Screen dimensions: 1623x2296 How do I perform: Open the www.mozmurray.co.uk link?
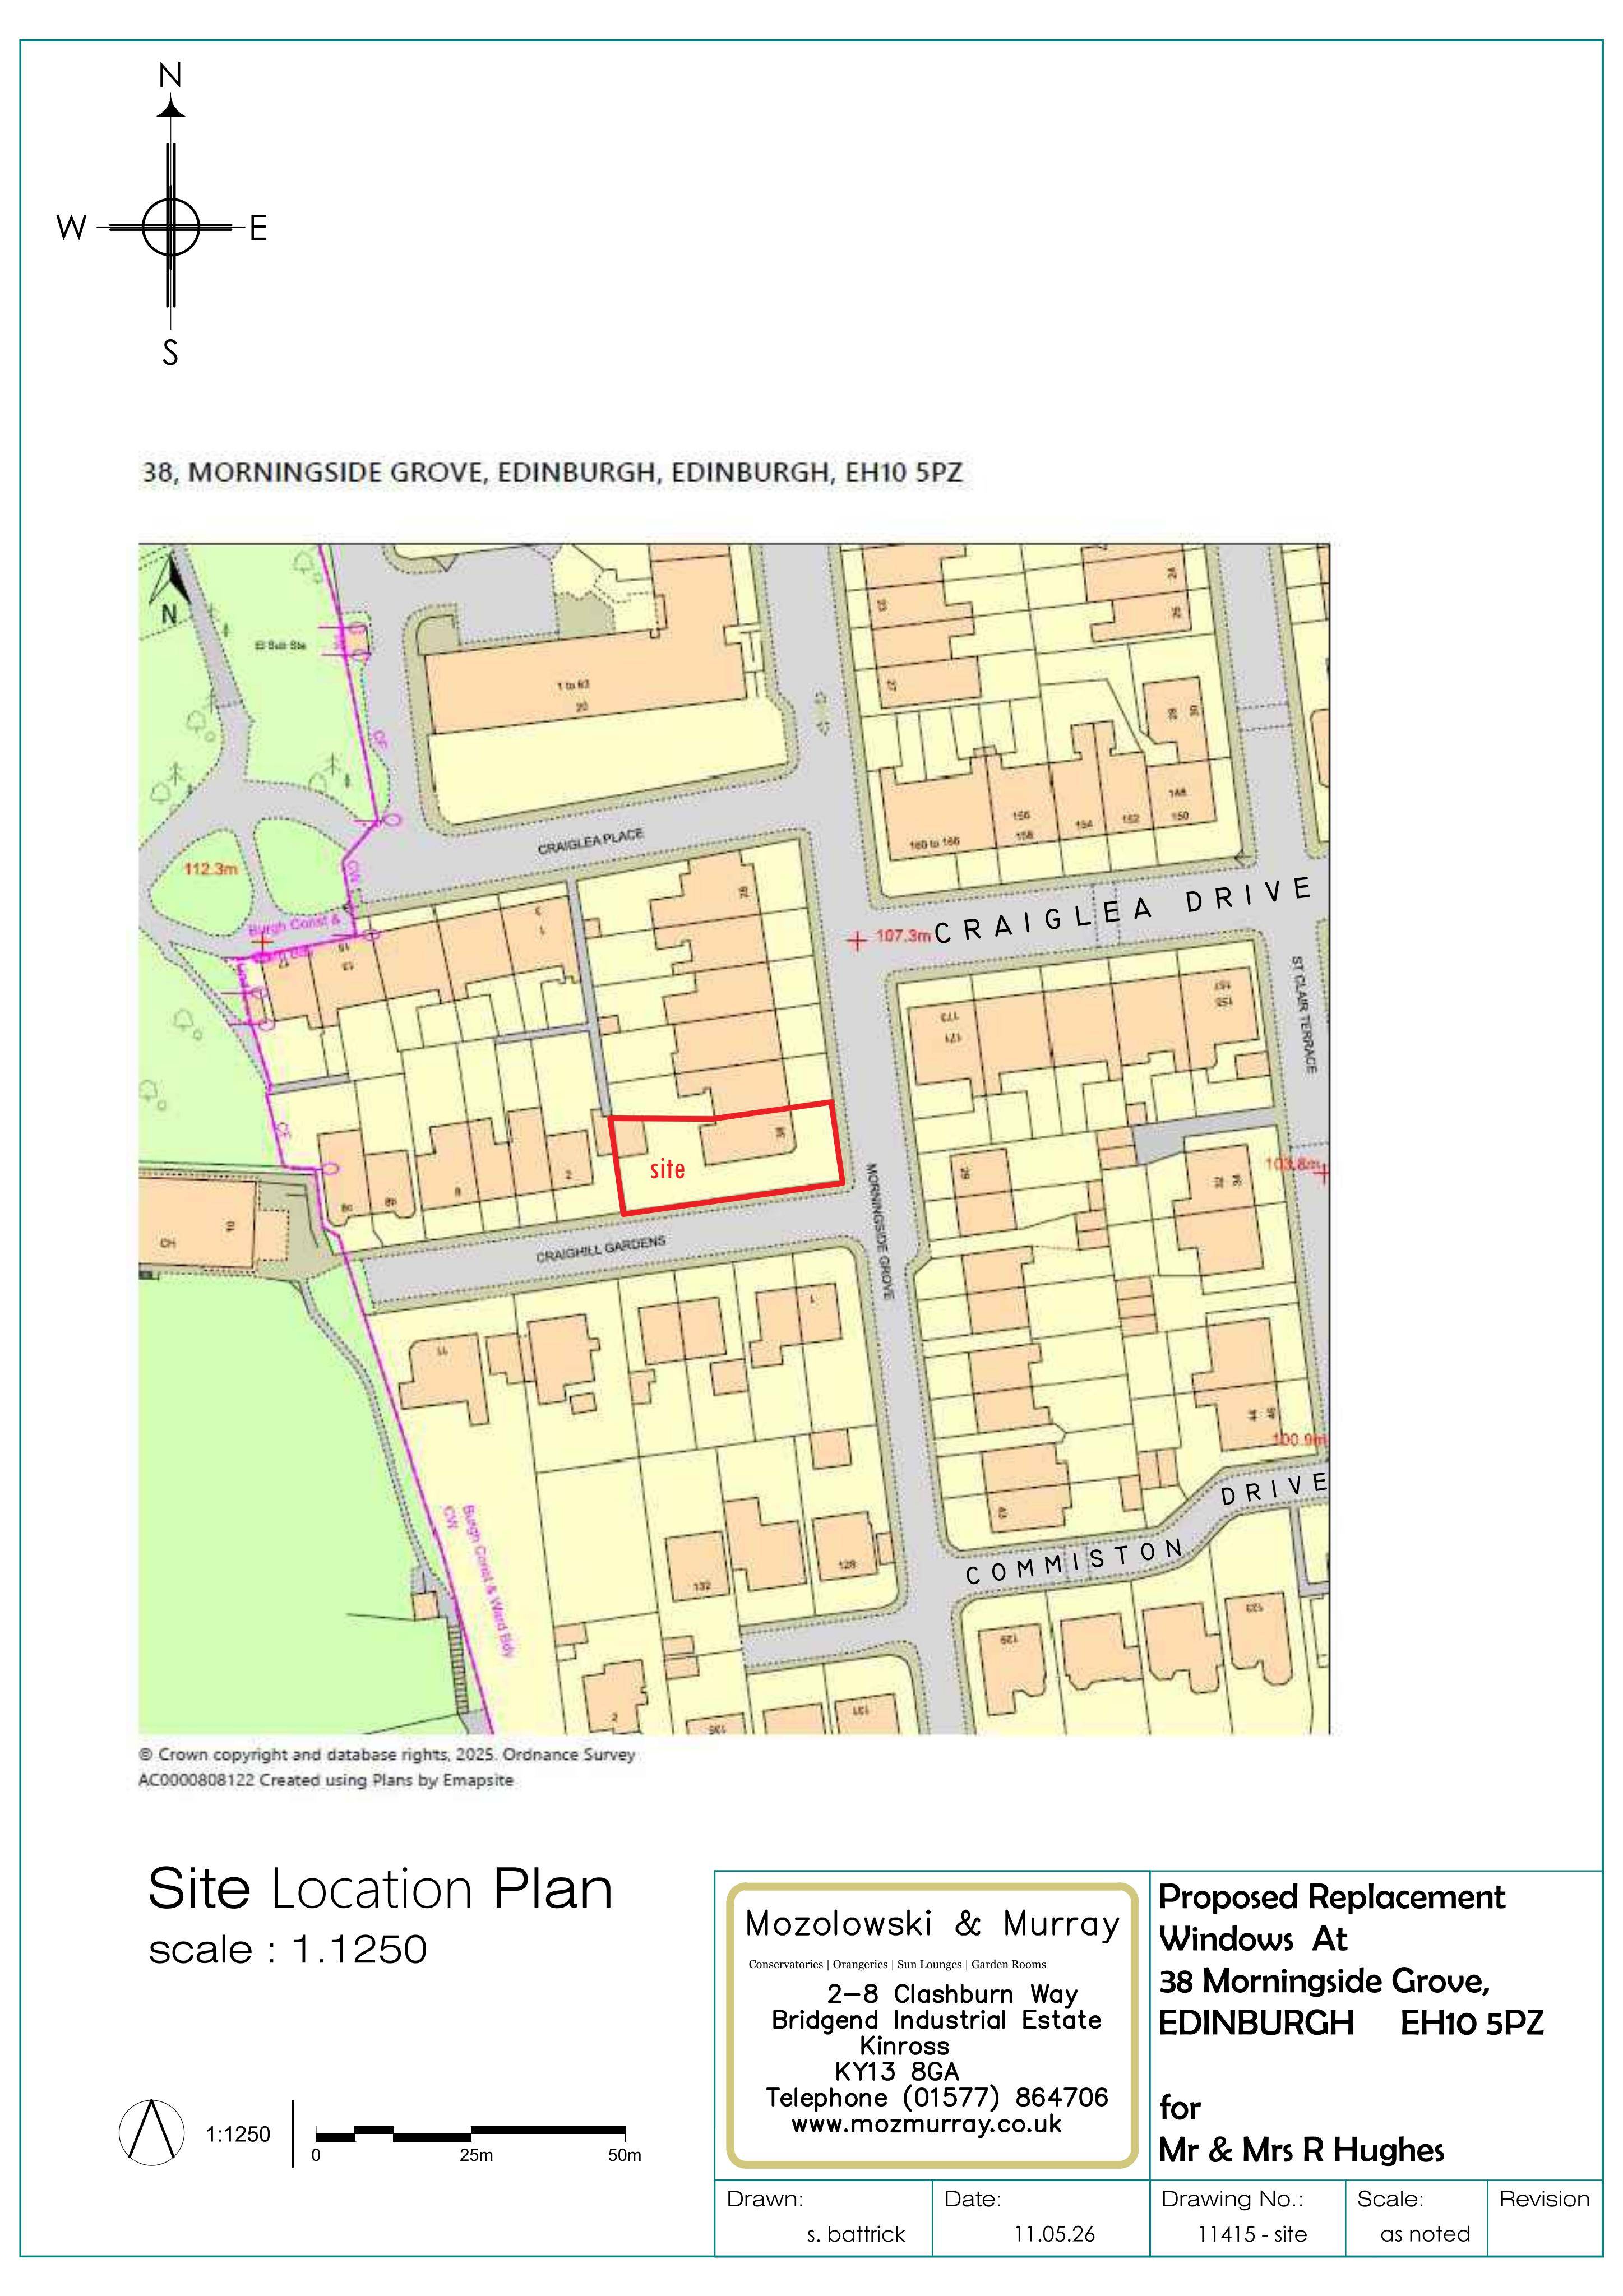click(926, 2123)
